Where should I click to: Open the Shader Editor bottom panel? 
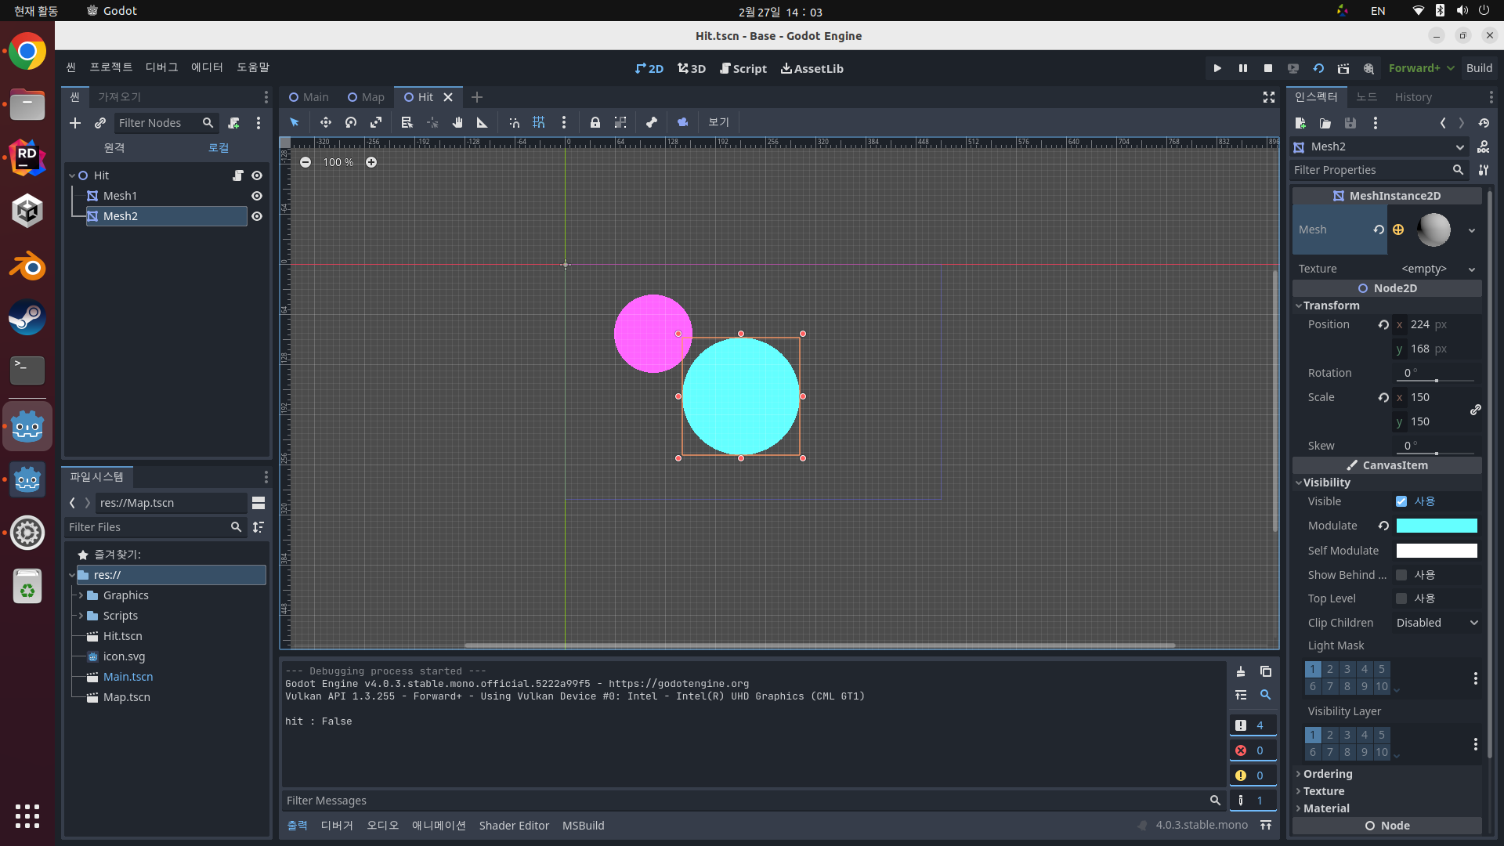tap(514, 825)
